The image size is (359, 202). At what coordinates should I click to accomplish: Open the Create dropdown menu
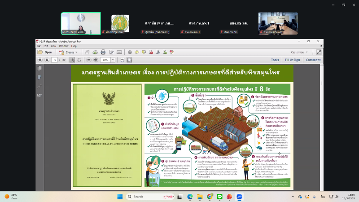click(x=68, y=52)
